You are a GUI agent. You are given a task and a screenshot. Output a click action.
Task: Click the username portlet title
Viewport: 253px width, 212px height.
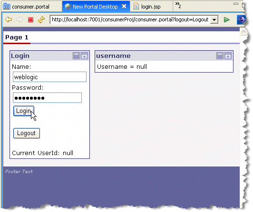(113, 55)
